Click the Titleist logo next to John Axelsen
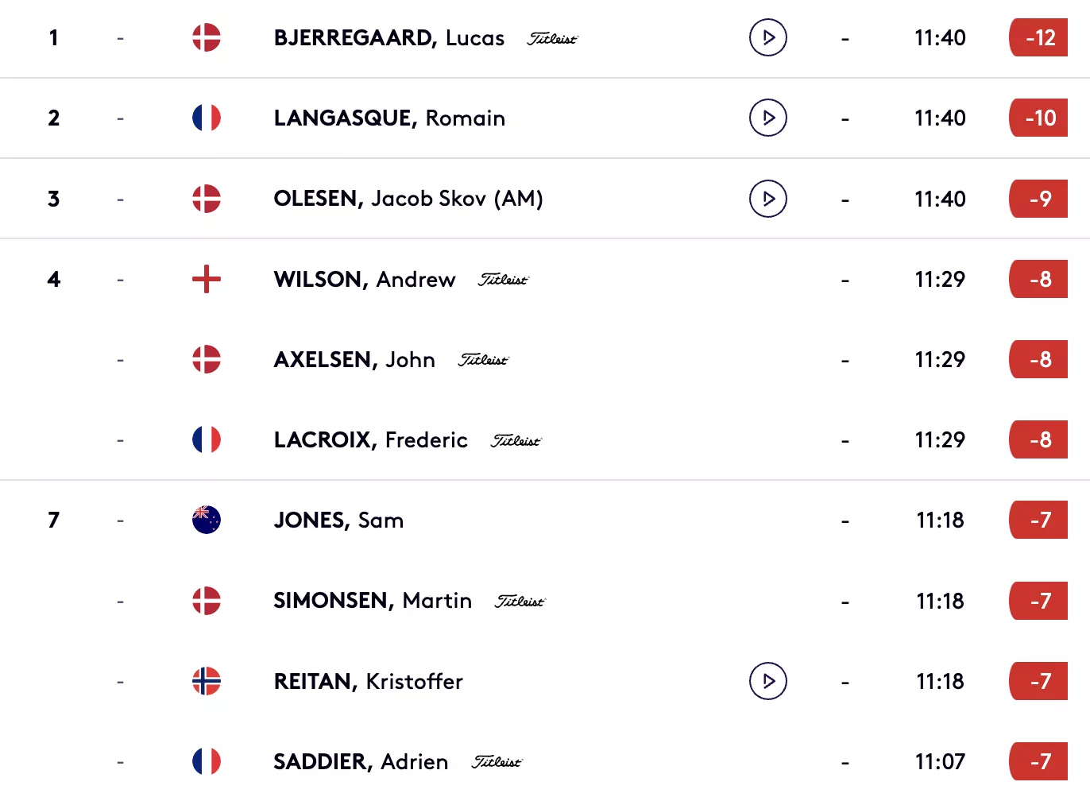Image resolution: width=1090 pixels, height=801 pixels. click(x=483, y=359)
